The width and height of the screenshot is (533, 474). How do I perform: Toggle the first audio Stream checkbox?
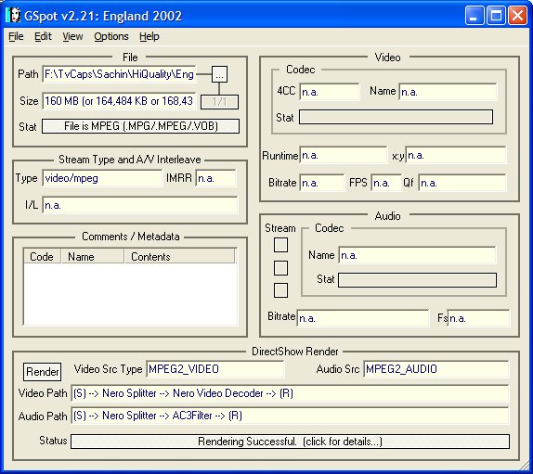click(x=280, y=245)
